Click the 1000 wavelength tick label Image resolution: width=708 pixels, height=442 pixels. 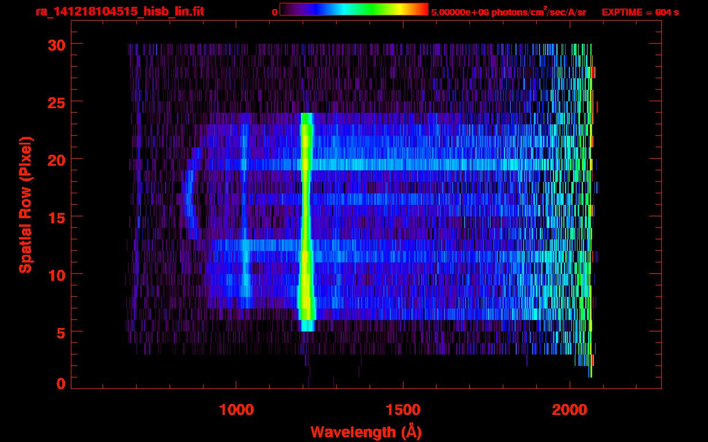pyautogui.click(x=236, y=410)
